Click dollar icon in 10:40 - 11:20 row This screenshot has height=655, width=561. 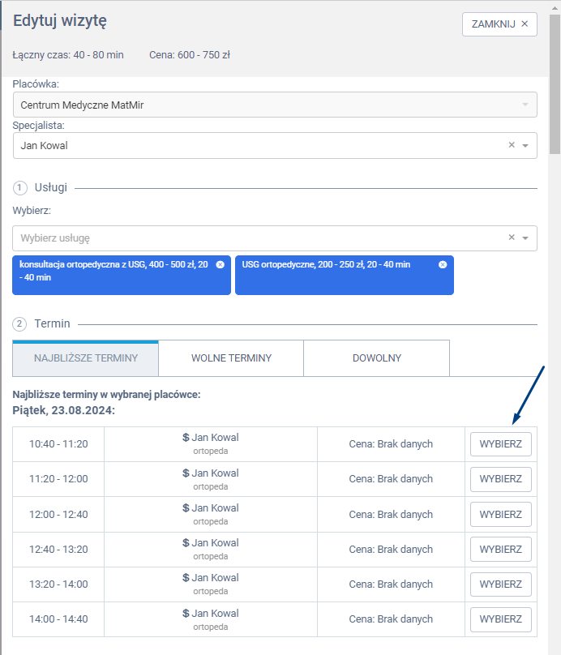(x=186, y=438)
